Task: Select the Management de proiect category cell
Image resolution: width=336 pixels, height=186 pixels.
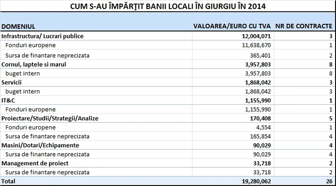Action: pos(35,163)
